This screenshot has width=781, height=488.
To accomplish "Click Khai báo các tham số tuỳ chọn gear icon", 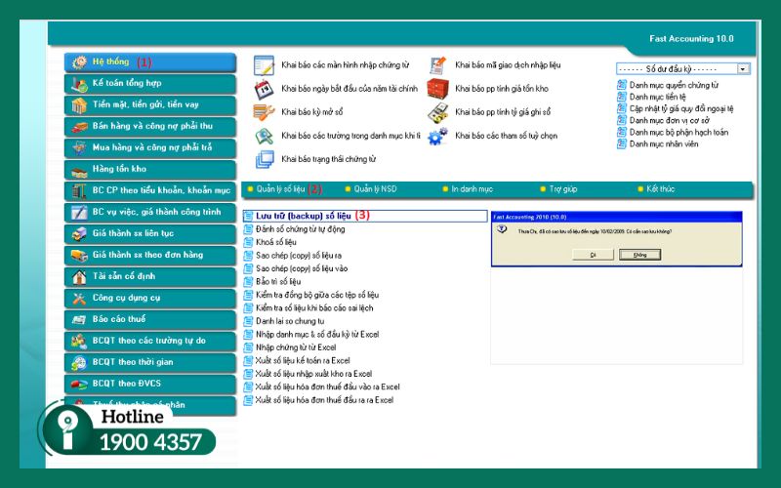I will pos(437,136).
